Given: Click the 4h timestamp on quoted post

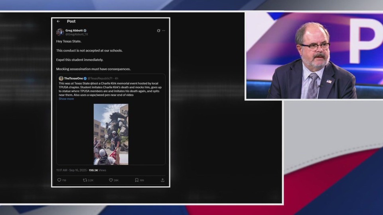Looking at the screenshot, I should tap(116, 78).
